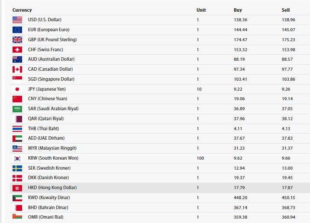Viewport: 310px width, 223px height.
Task: Click the South Korean flag icon
Action: click(x=17, y=158)
